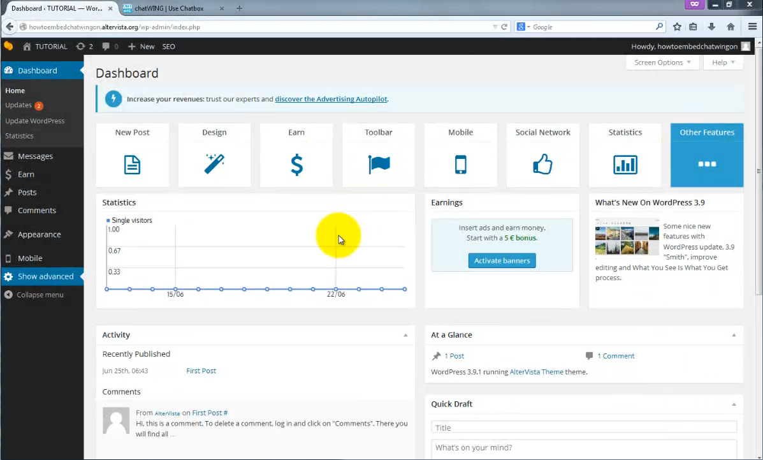Click Show advanced in the sidebar
The width and height of the screenshot is (763, 460).
(42, 276)
